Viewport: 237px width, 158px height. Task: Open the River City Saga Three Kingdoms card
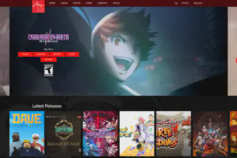[173, 134]
